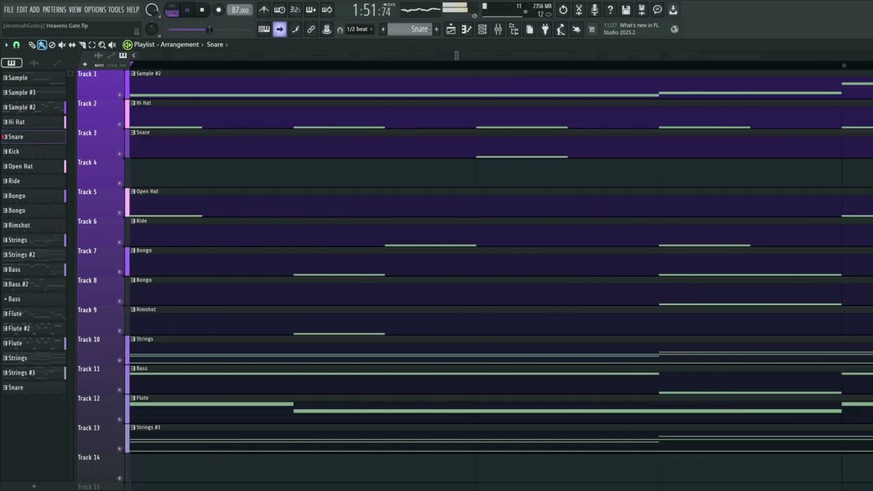
Task: Select the Mute tool
Action: pos(62,45)
